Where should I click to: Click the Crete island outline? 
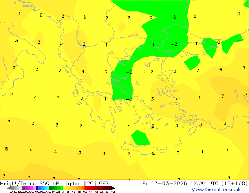[x=144, y=149]
